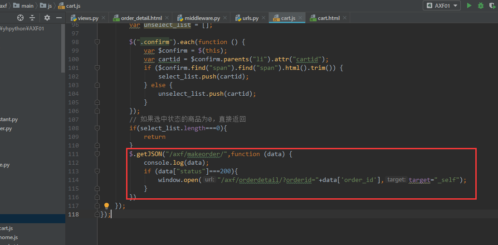Click select_list.push(cartid) on line 102
This screenshot has height=245, width=498.
point(203,76)
